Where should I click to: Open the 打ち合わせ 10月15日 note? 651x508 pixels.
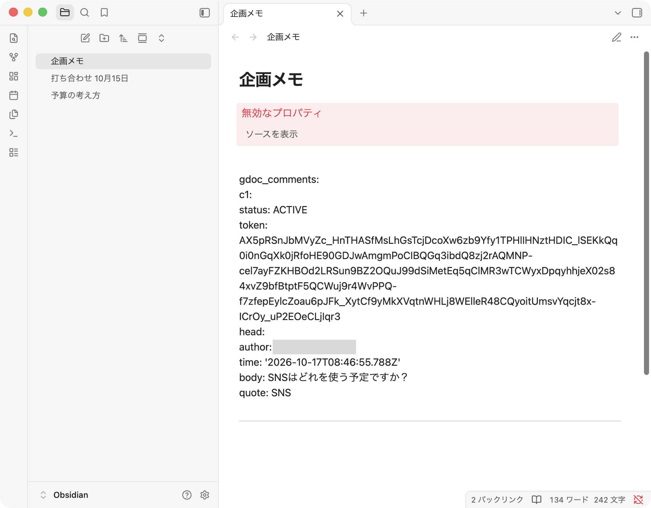(123, 78)
